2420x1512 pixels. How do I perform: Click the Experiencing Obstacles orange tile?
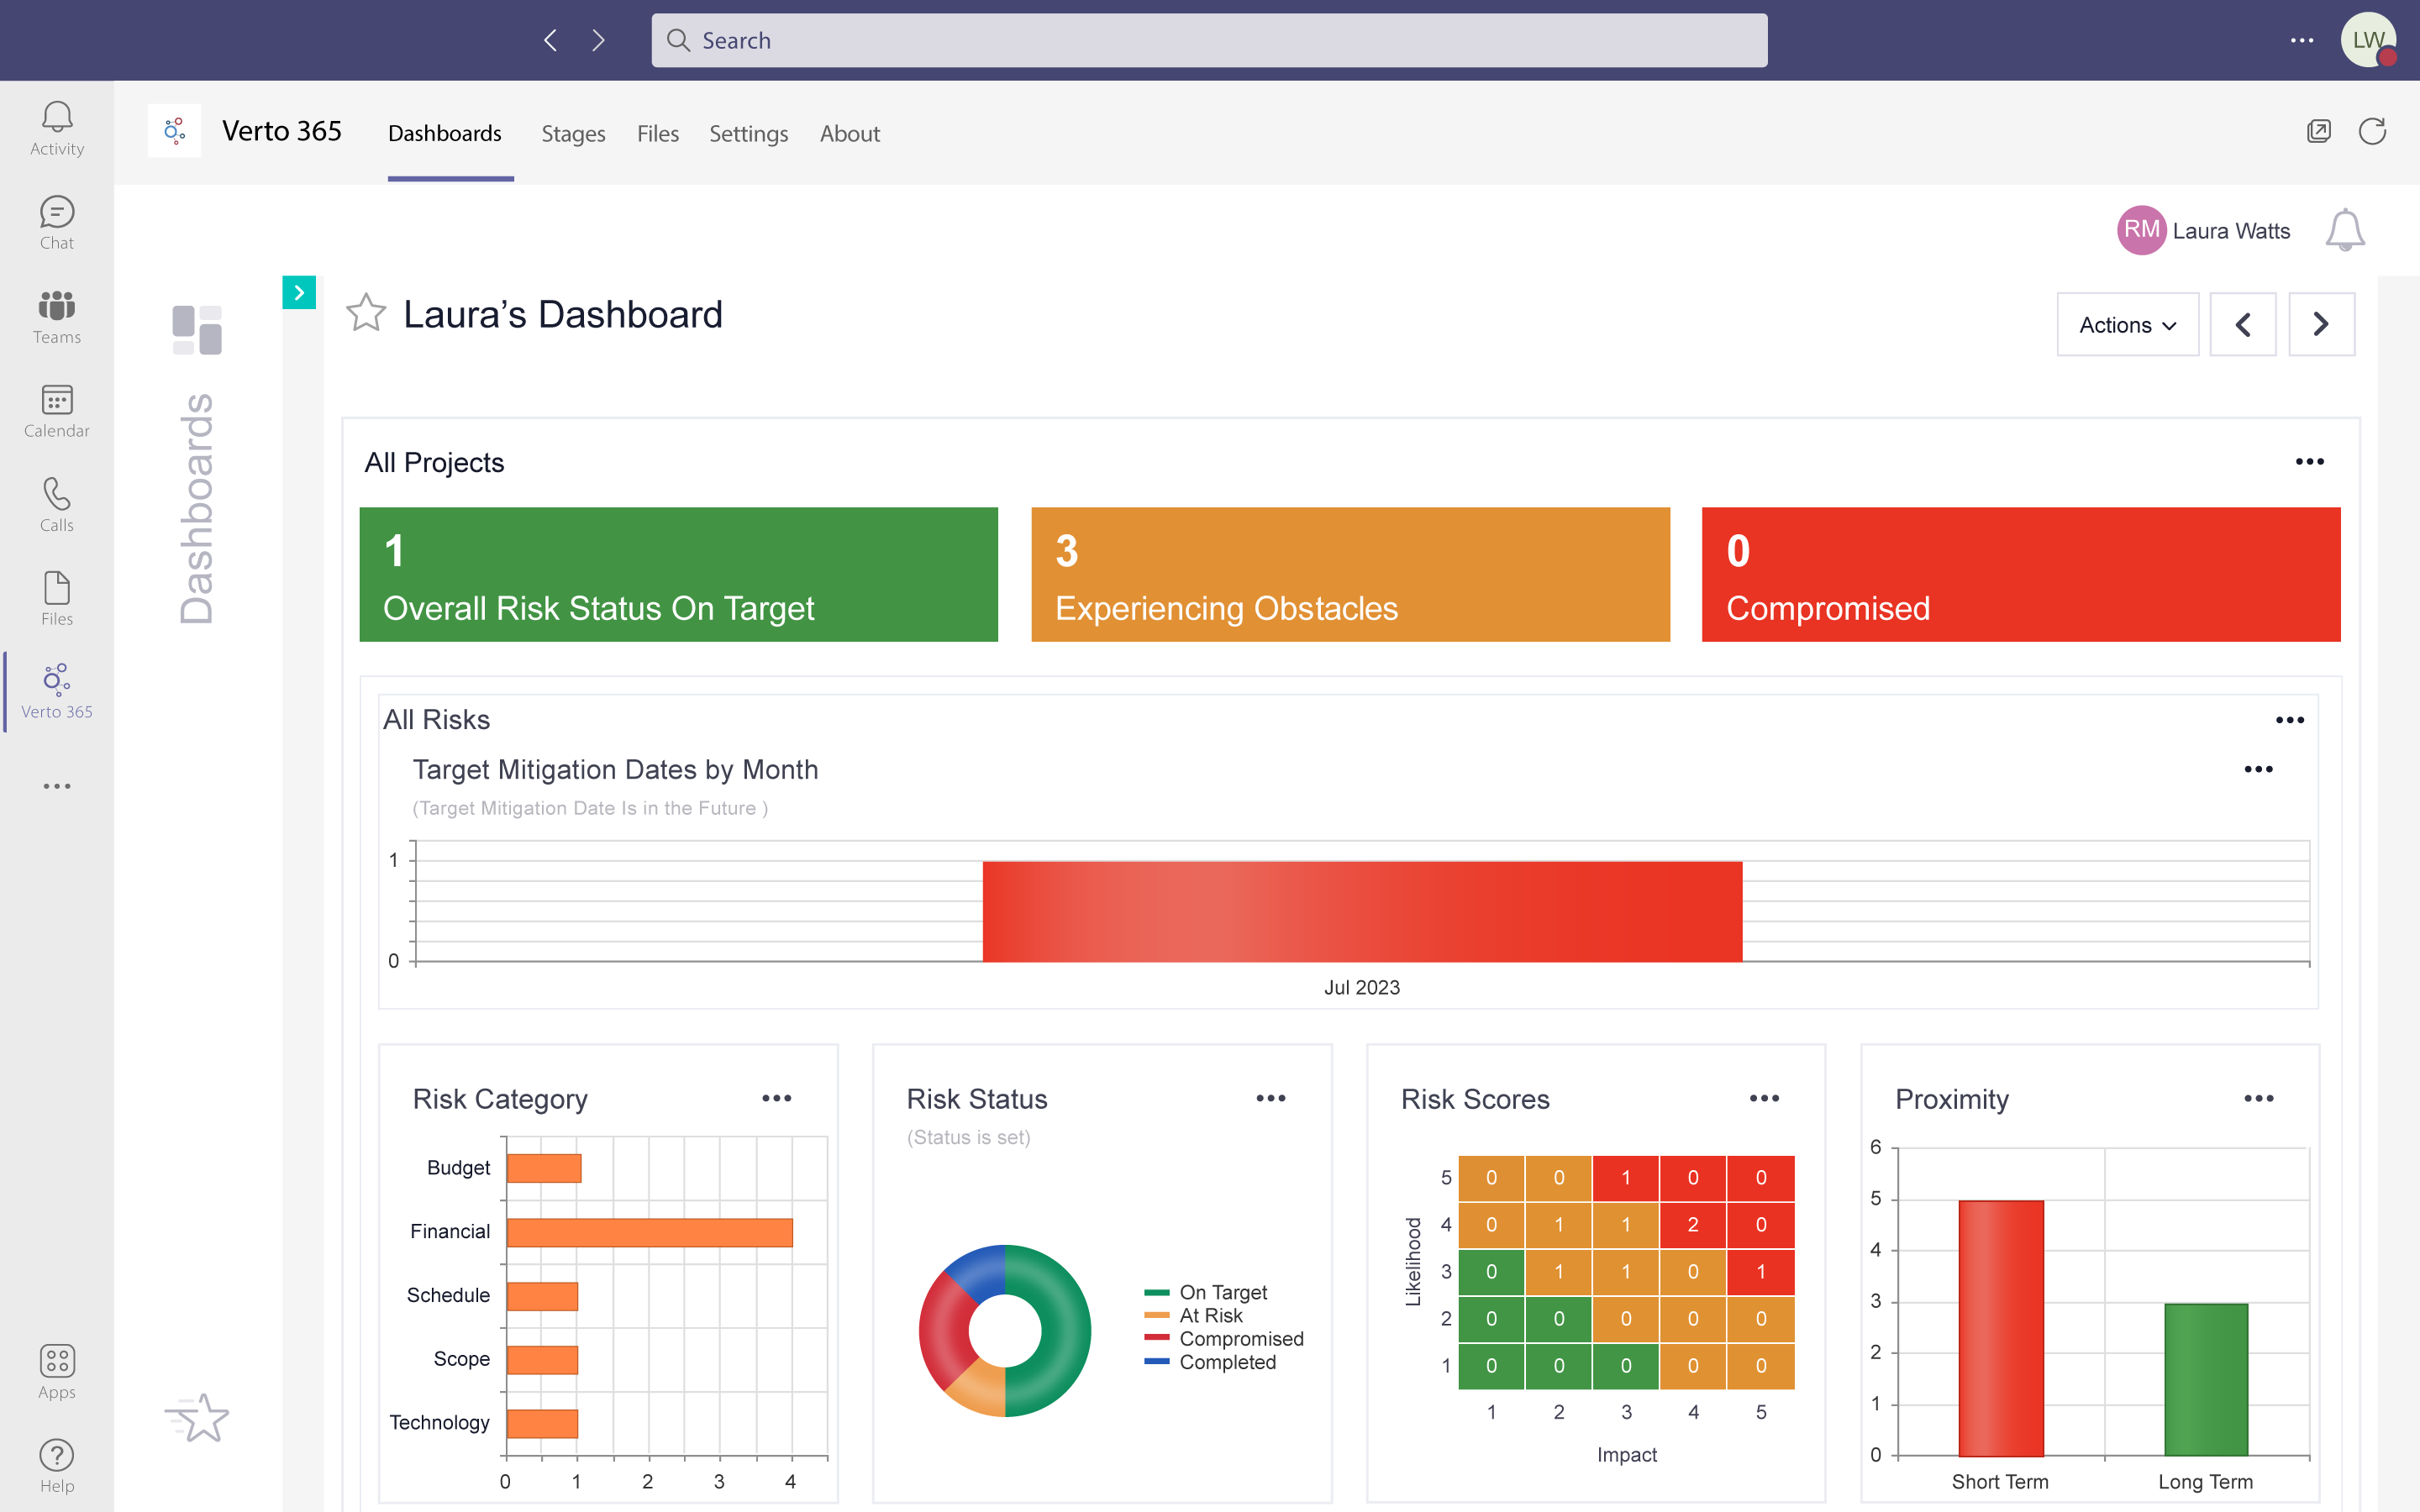tap(1350, 574)
